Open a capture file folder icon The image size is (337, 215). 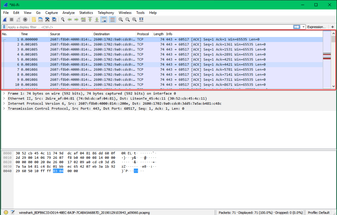pos(34,20)
